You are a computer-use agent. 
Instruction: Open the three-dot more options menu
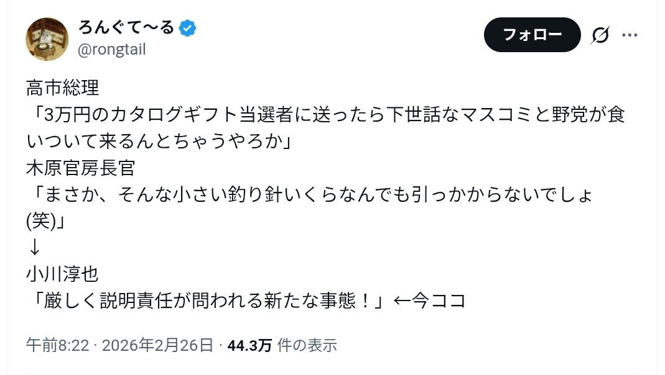630,36
